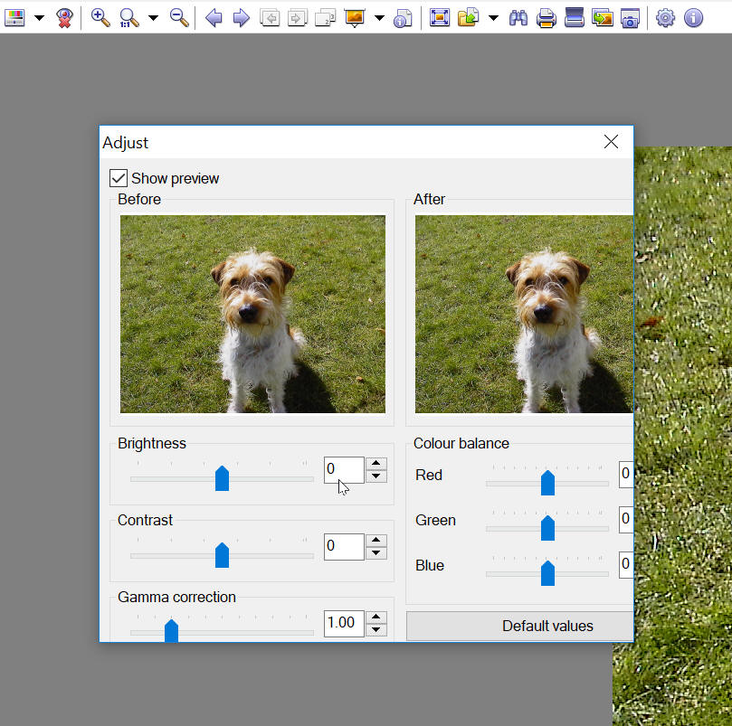Go to previous image with left arrow
732x726 pixels.
click(214, 17)
